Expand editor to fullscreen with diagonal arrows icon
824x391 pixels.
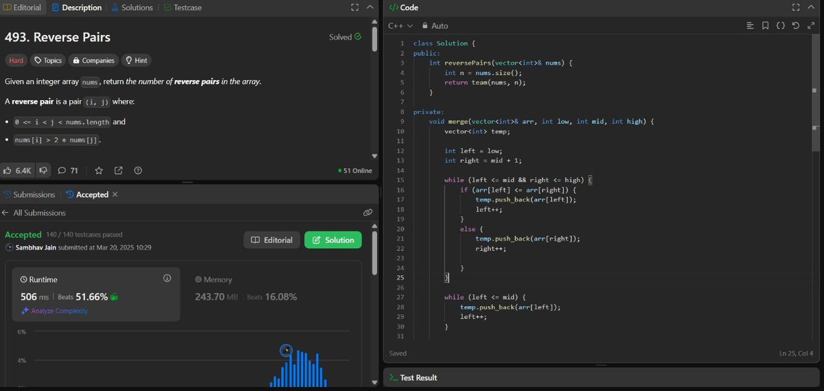(x=811, y=25)
